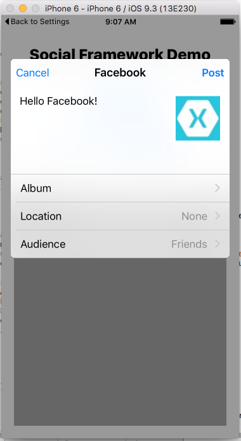This screenshot has height=441, width=241.
Task: Click the simulator window title bar
Action: [120, 8]
